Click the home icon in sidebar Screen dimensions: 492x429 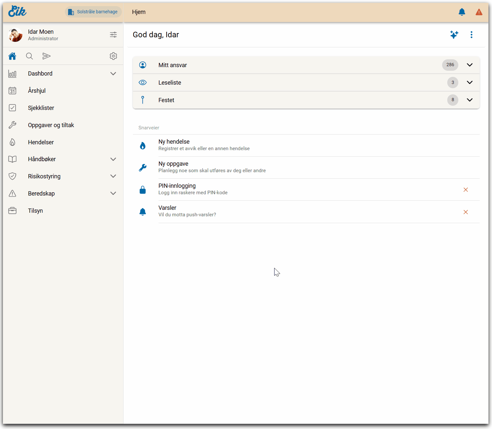point(12,56)
